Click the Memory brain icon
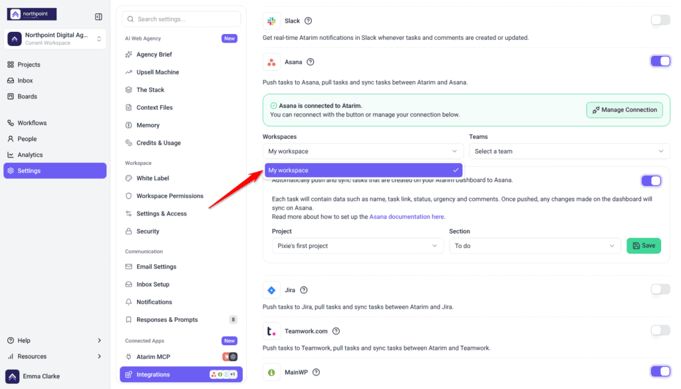Screen dimensions: 681x389 [x=128, y=125]
